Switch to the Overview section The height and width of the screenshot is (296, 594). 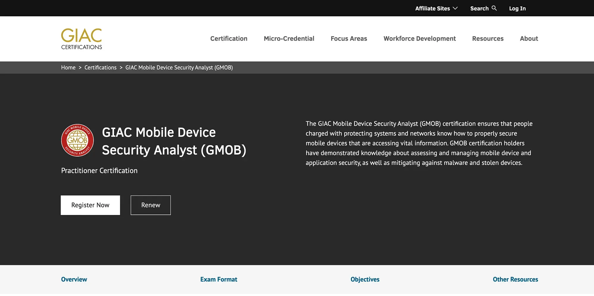click(x=74, y=279)
